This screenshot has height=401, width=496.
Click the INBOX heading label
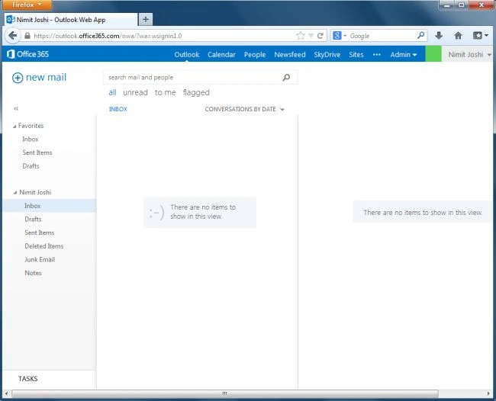[x=118, y=109]
